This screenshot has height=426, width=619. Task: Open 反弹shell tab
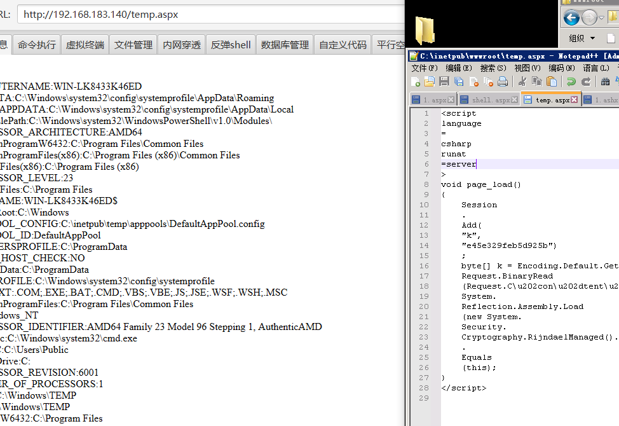231,45
